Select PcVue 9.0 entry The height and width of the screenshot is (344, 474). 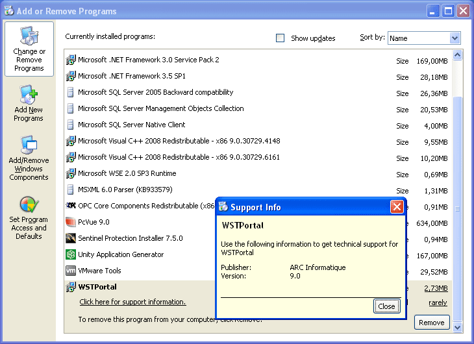point(94,222)
